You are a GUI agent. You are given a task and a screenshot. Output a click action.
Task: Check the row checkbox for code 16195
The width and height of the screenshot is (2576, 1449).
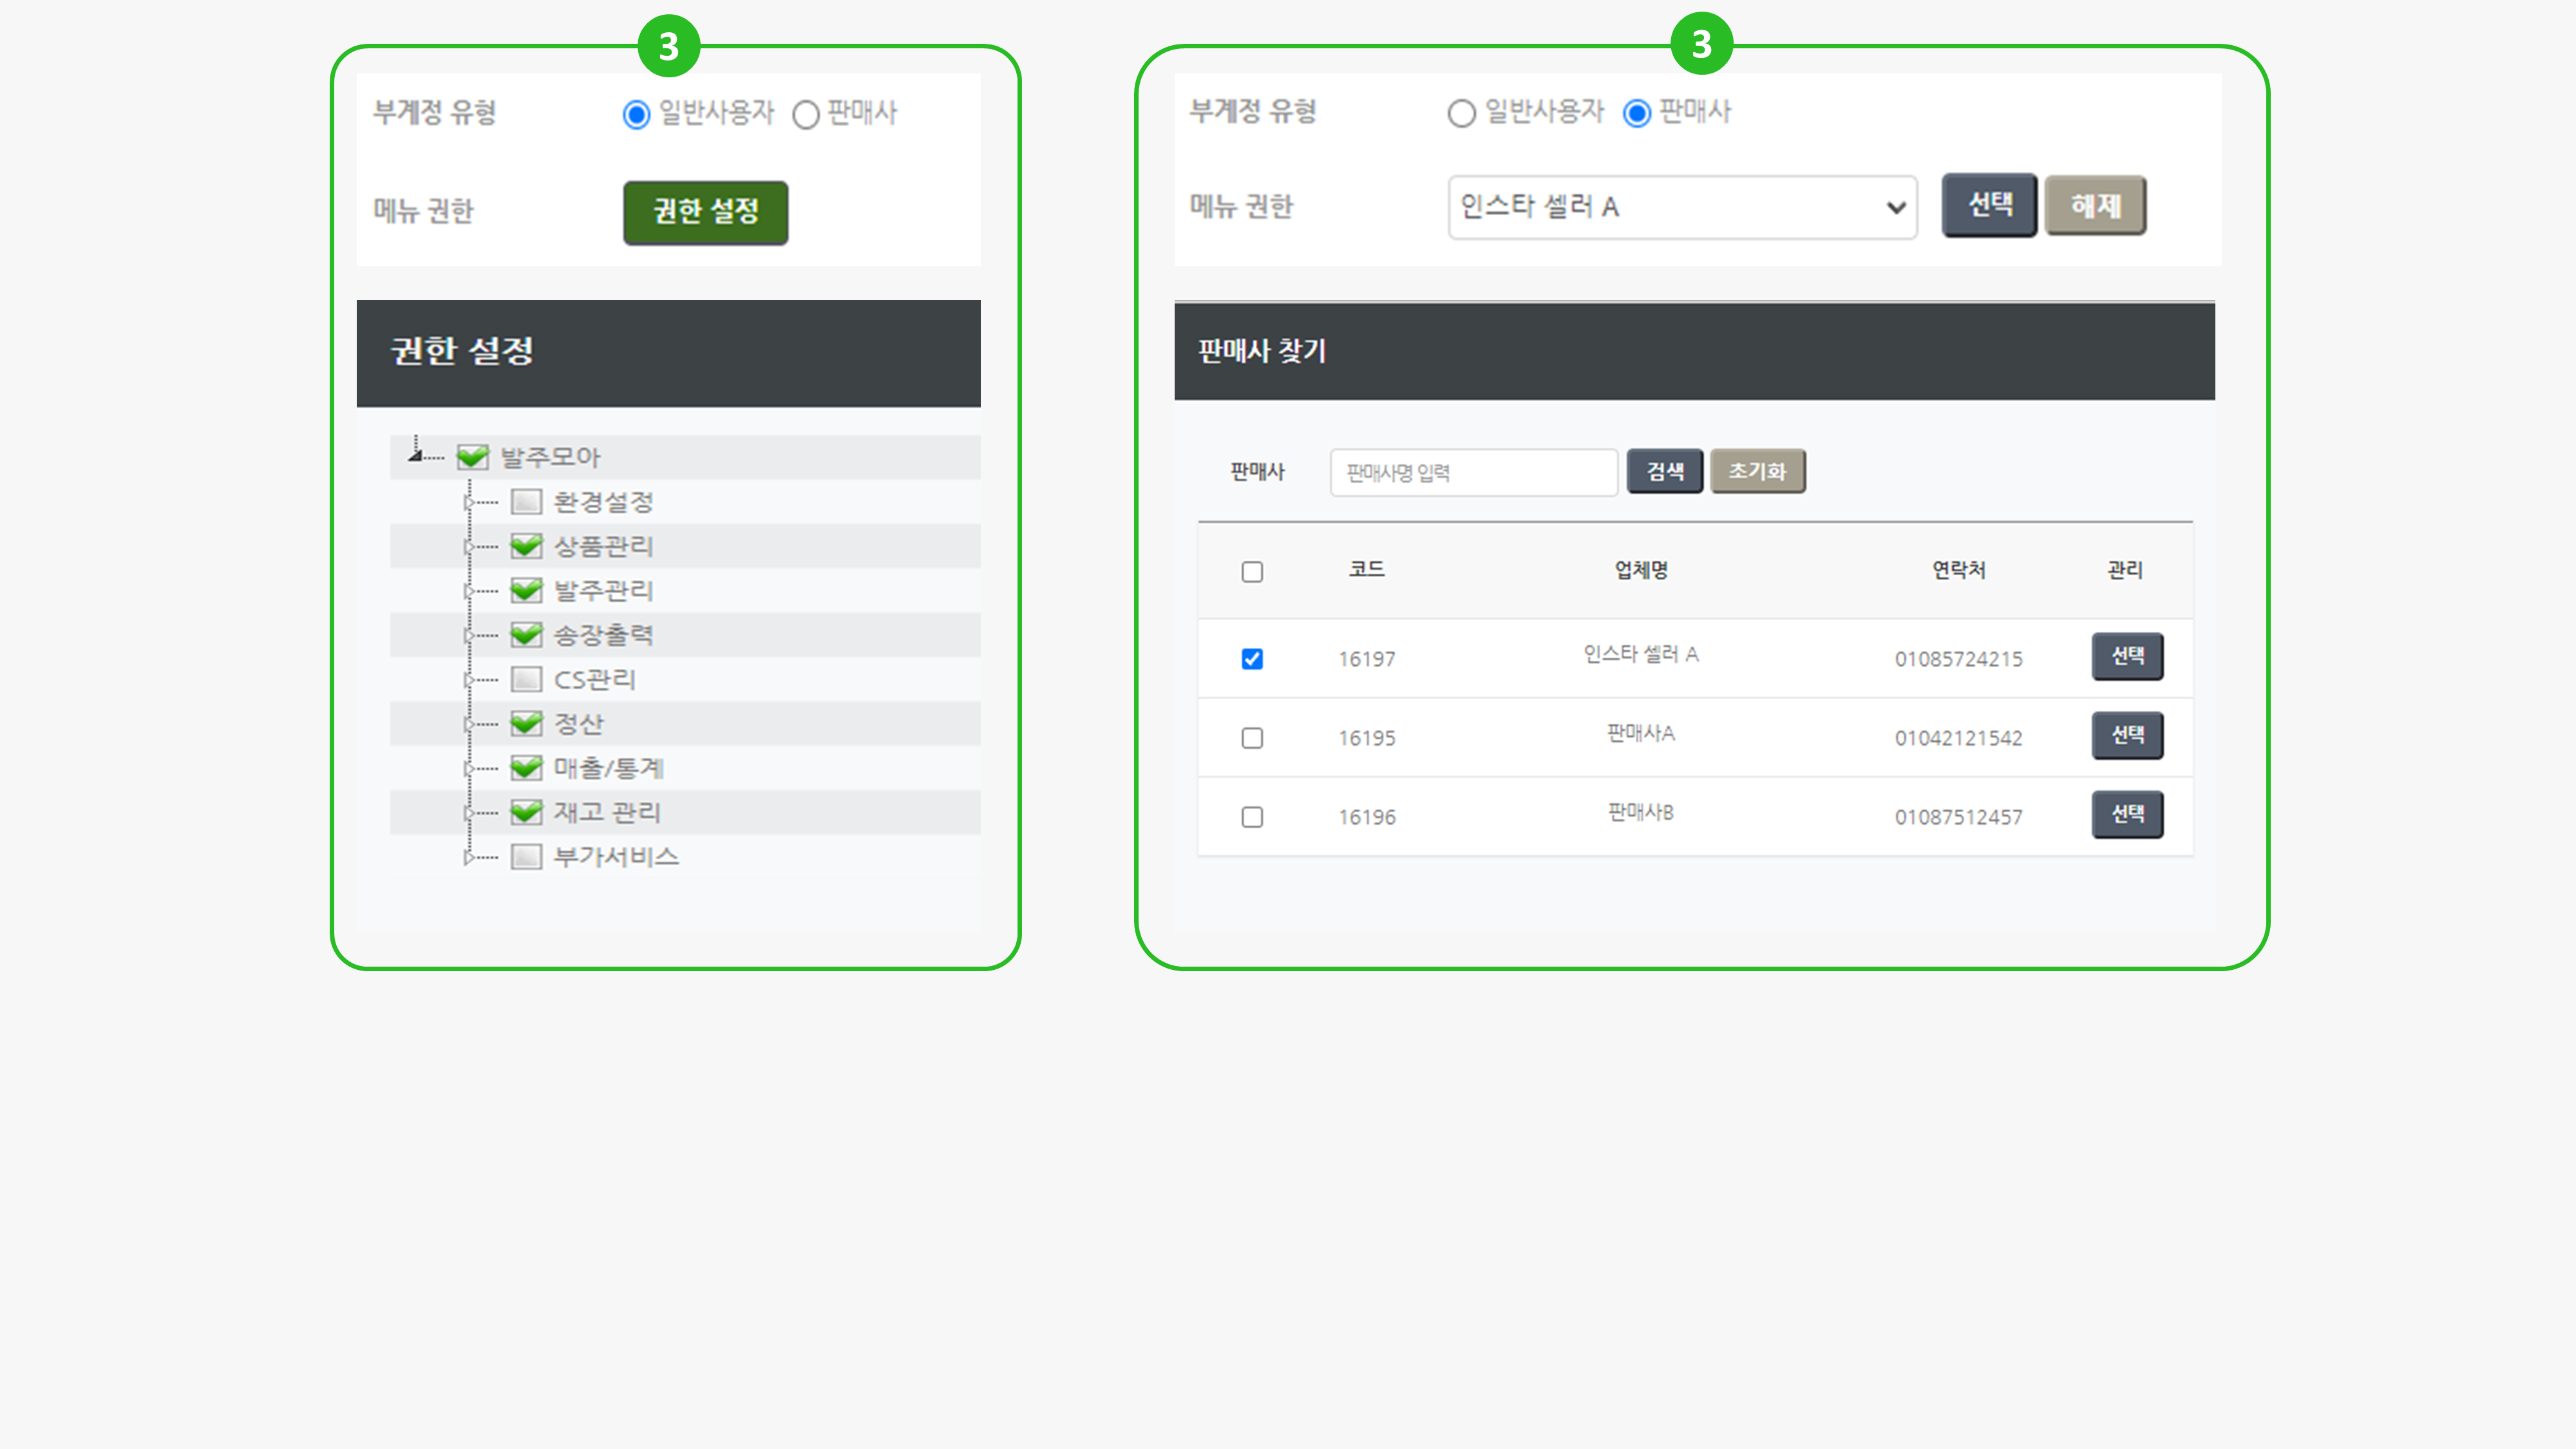[1252, 738]
